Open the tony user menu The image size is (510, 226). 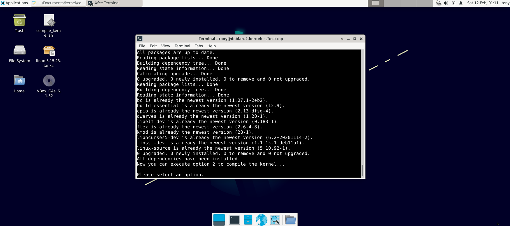point(505,3)
